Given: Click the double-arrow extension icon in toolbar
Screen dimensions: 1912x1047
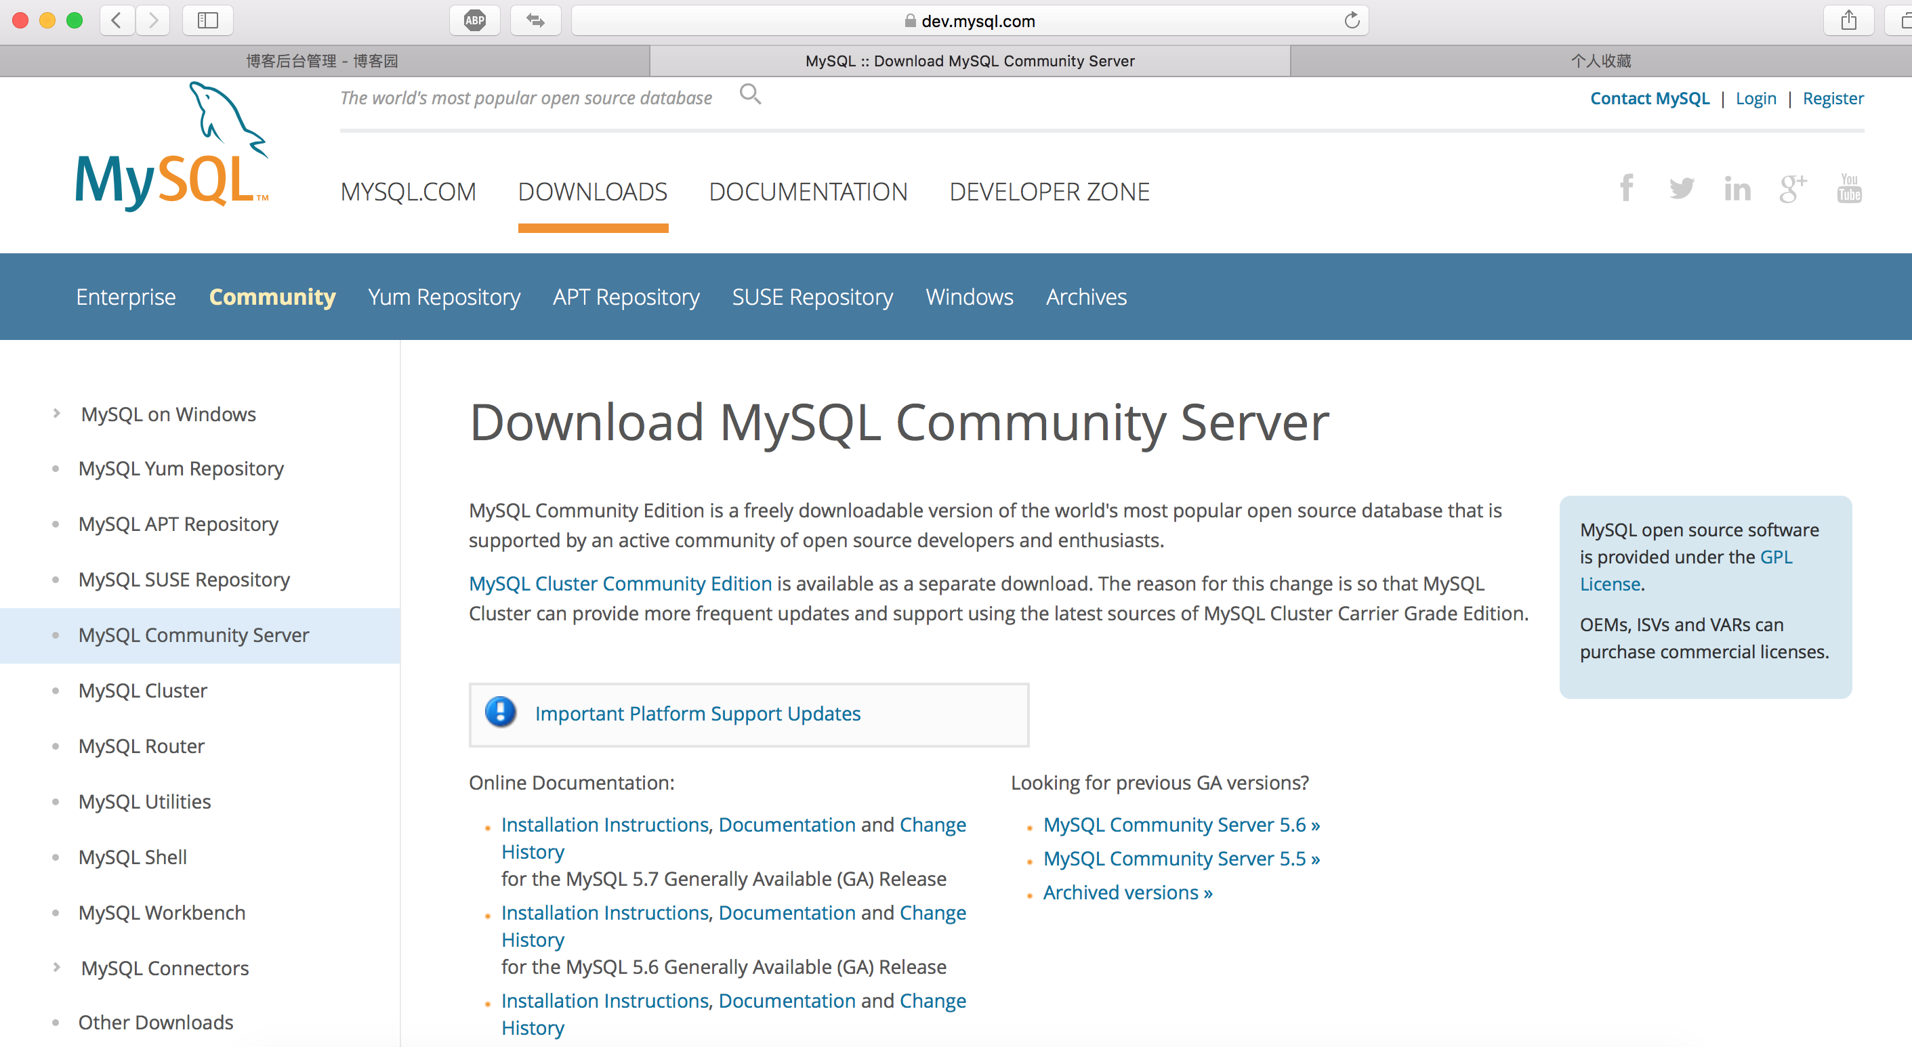Looking at the screenshot, I should [535, 20].
